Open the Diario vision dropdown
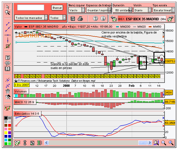The image size is (178, 149). 143,10
